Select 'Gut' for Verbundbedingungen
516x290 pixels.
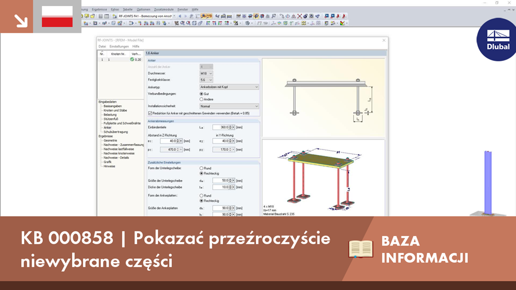click(x=202, y=94)
